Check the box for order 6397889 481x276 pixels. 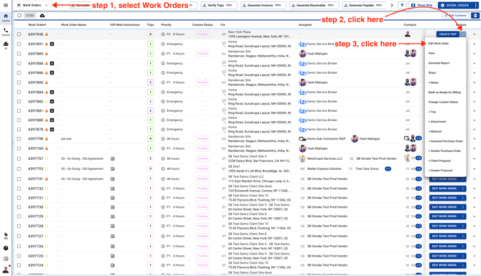pyautogui.click(x=19, y=54)
